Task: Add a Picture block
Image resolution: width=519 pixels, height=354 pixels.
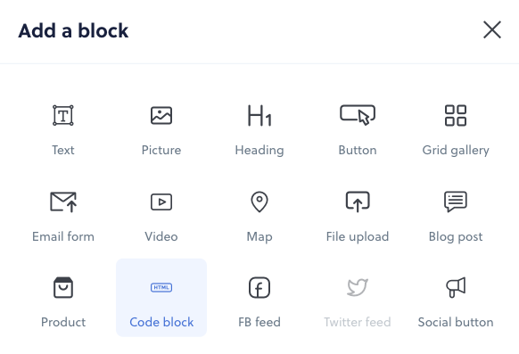Action: click(161, 115)
